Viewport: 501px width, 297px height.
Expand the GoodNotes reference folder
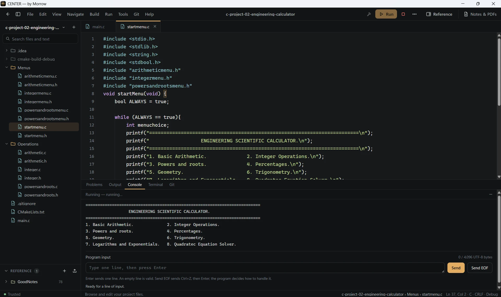(6, 282)
